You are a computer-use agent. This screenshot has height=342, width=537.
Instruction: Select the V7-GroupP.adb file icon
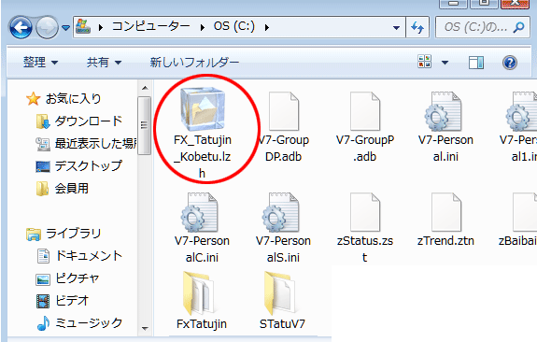(x=365, y=111)
